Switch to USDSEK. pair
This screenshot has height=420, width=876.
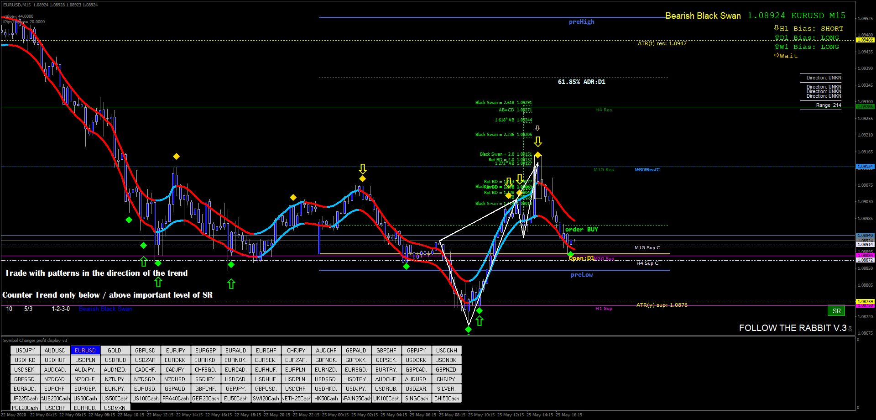25,369
